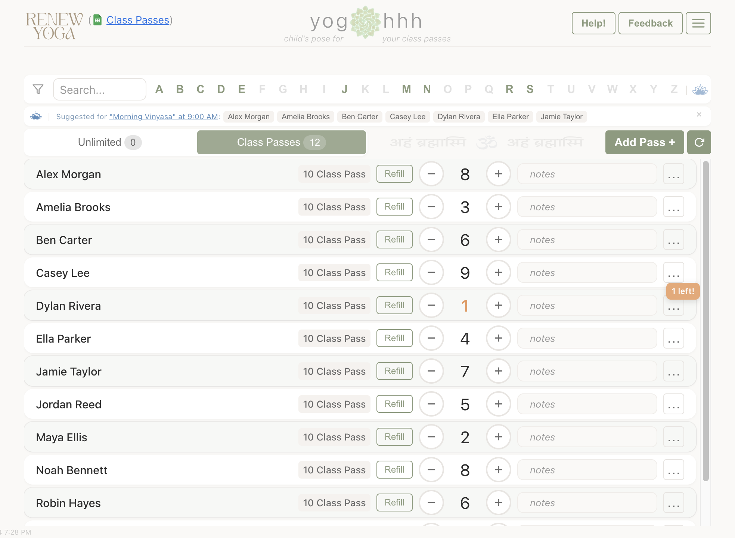
Task: Select suggested student Casey Lee chip
Action: click(x=407, y=117)
